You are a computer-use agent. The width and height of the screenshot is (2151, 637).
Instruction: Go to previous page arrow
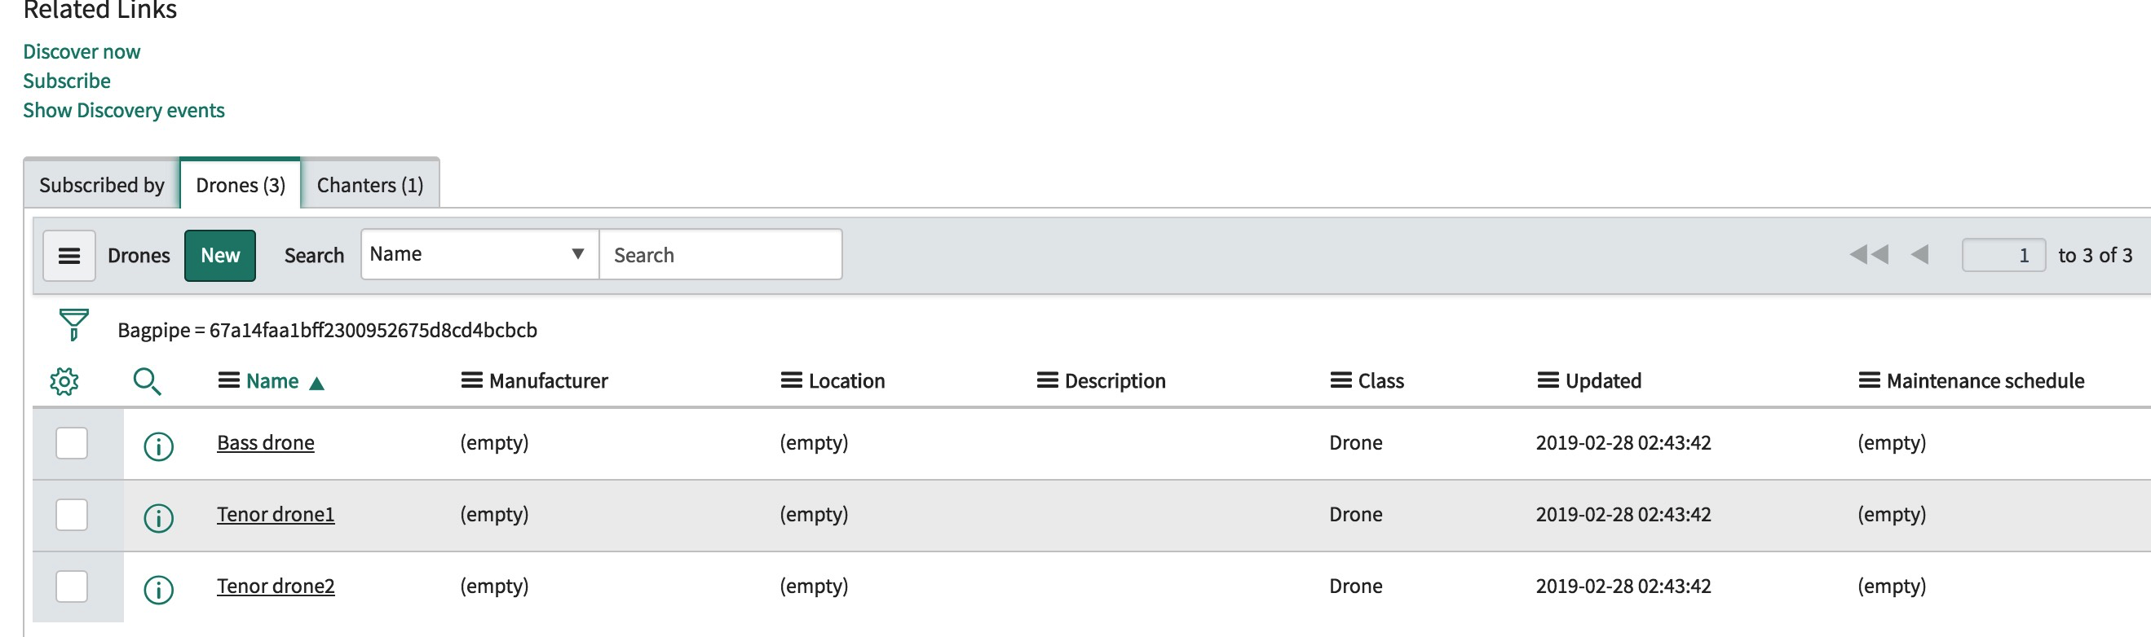[1919, 254]
